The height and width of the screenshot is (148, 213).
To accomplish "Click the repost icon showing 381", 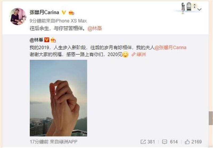I will pos(148,142).
